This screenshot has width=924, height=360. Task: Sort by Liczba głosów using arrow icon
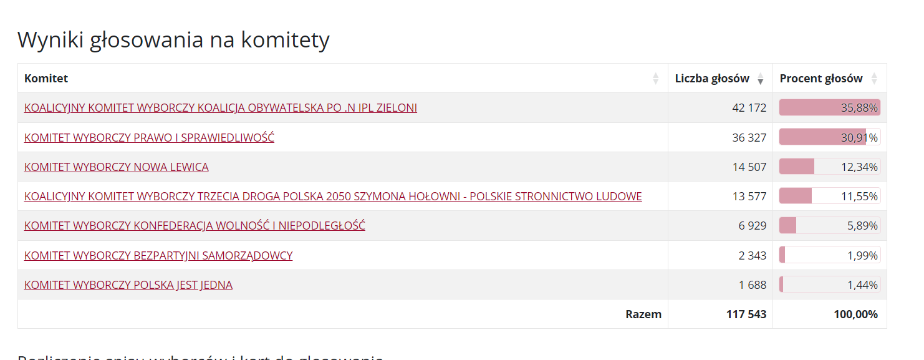760,79
